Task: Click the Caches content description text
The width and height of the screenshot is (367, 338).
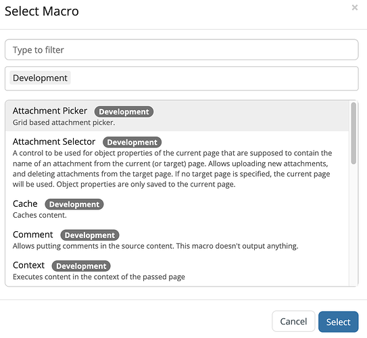Action: coord(40,215)
